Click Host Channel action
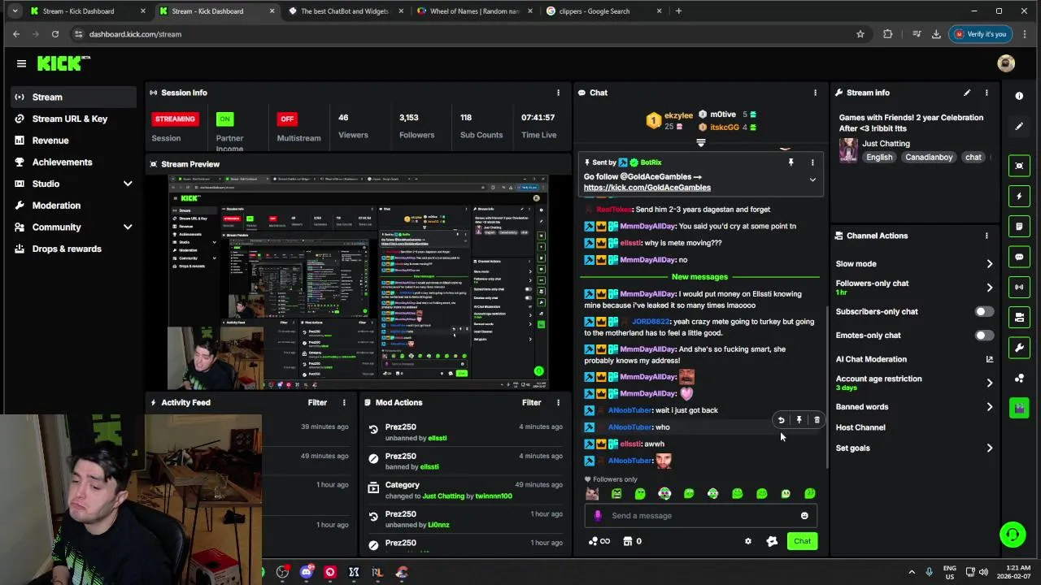 click(860, 427)
